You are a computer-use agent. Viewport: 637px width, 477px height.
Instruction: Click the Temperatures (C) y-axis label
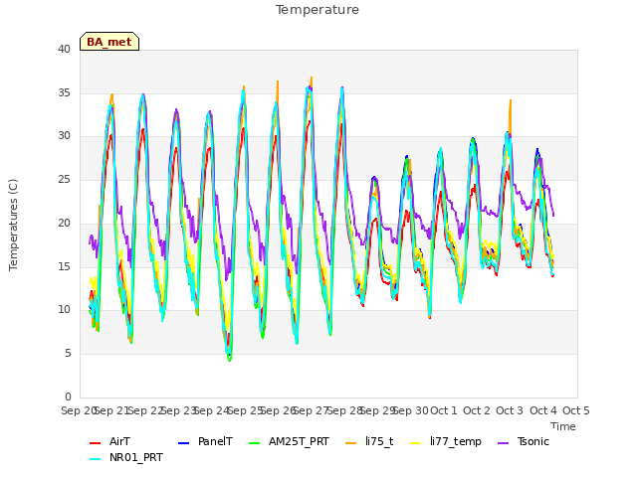[x=13, y=225]
